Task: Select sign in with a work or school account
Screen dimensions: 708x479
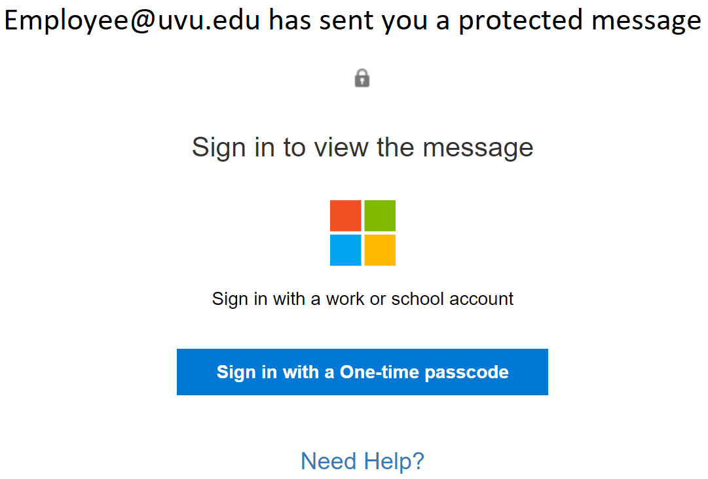Action: pyautogui.click(x=362, y=298)
